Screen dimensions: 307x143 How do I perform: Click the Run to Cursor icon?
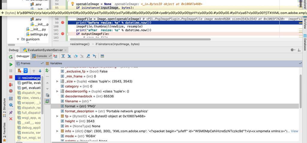click(x=94, y=56)
